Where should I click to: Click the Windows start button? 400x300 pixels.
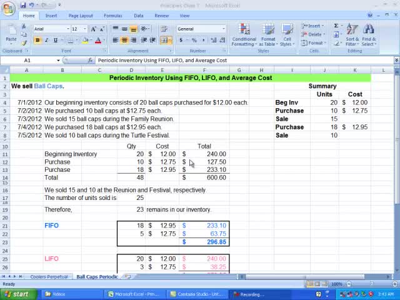[x=16, y=294]
